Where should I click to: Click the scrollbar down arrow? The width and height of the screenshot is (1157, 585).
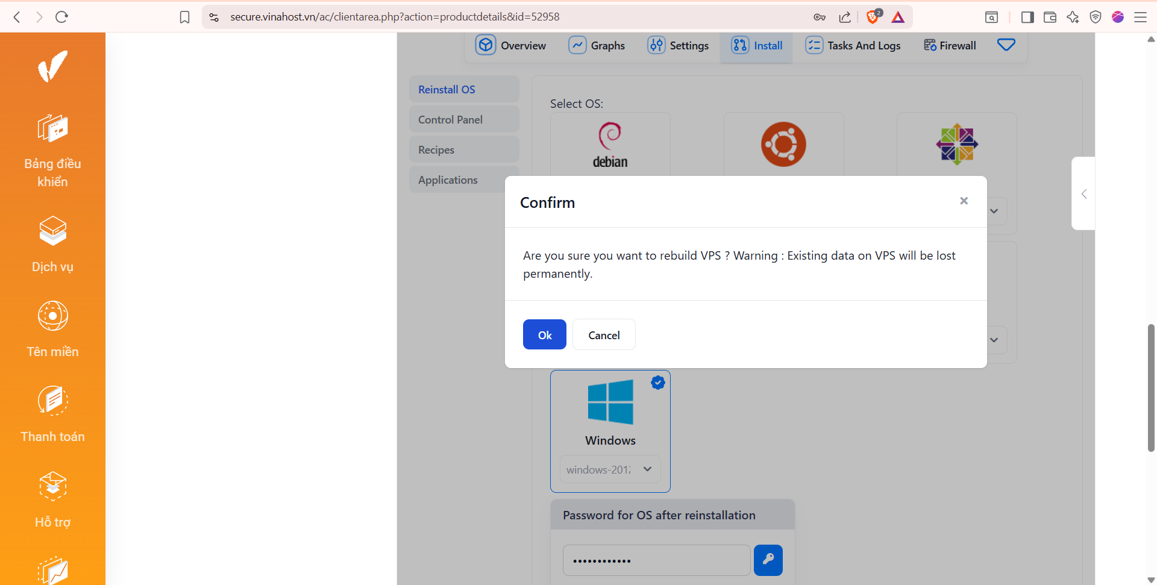pos(1151,580)
